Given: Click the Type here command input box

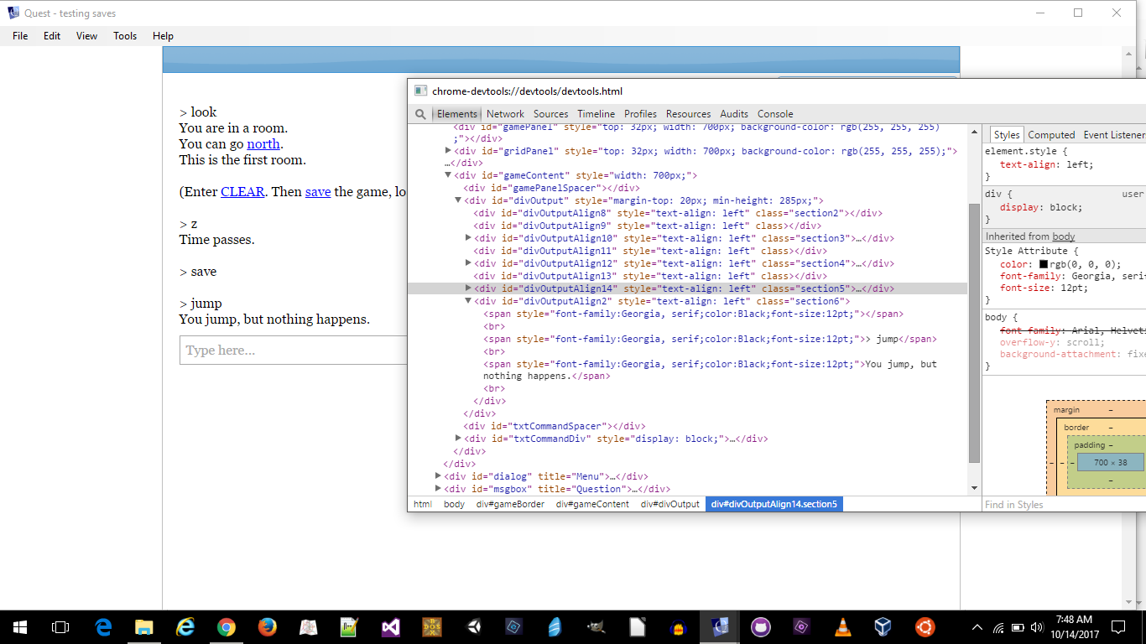Looking at the screenshot, I should (294, 351).
